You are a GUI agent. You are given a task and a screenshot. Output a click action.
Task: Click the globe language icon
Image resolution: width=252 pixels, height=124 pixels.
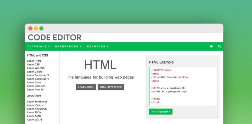211,46
